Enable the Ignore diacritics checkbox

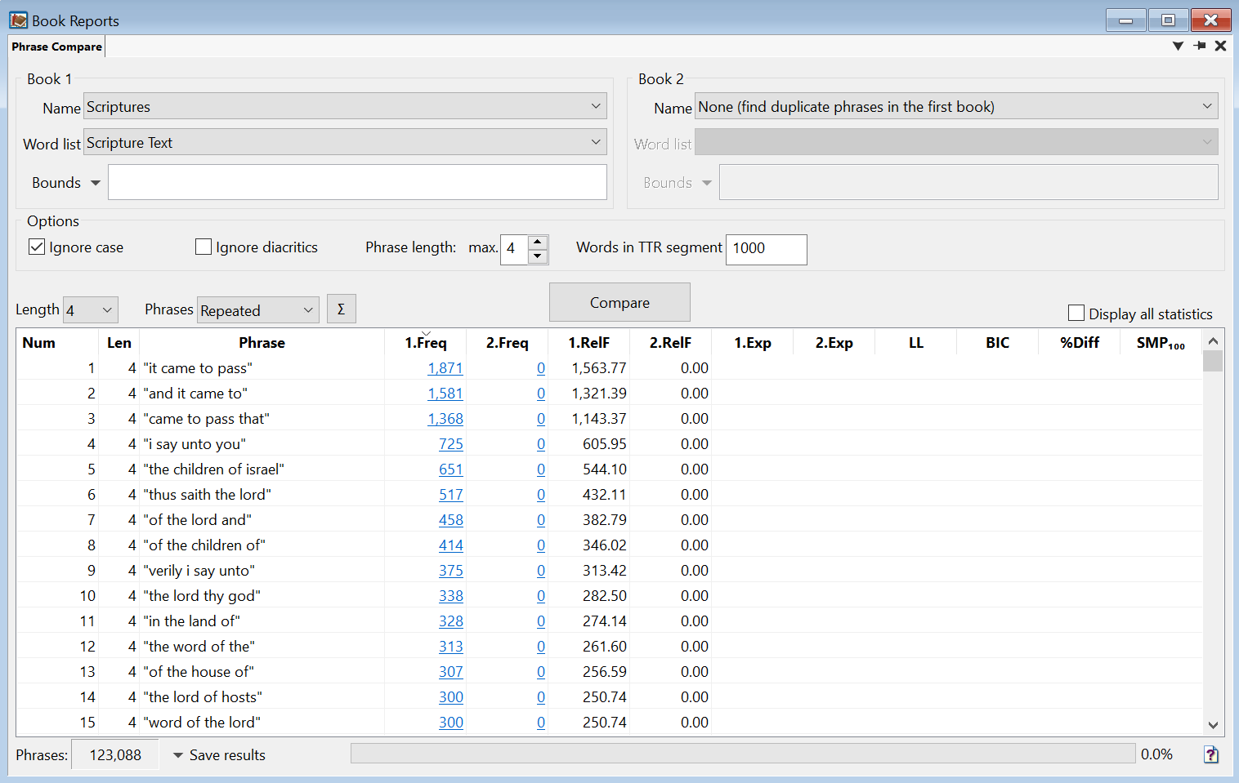click(x=204, y=247)
